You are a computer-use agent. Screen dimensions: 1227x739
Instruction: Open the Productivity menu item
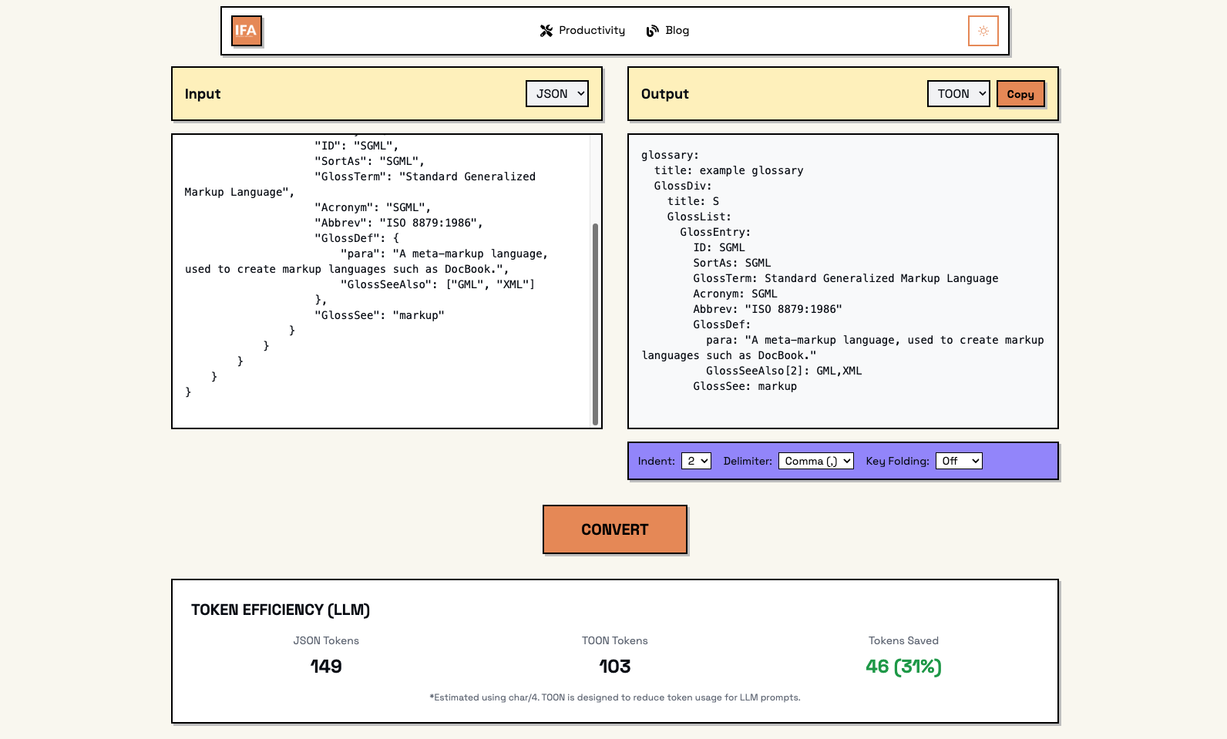click(x=583, y=31)
